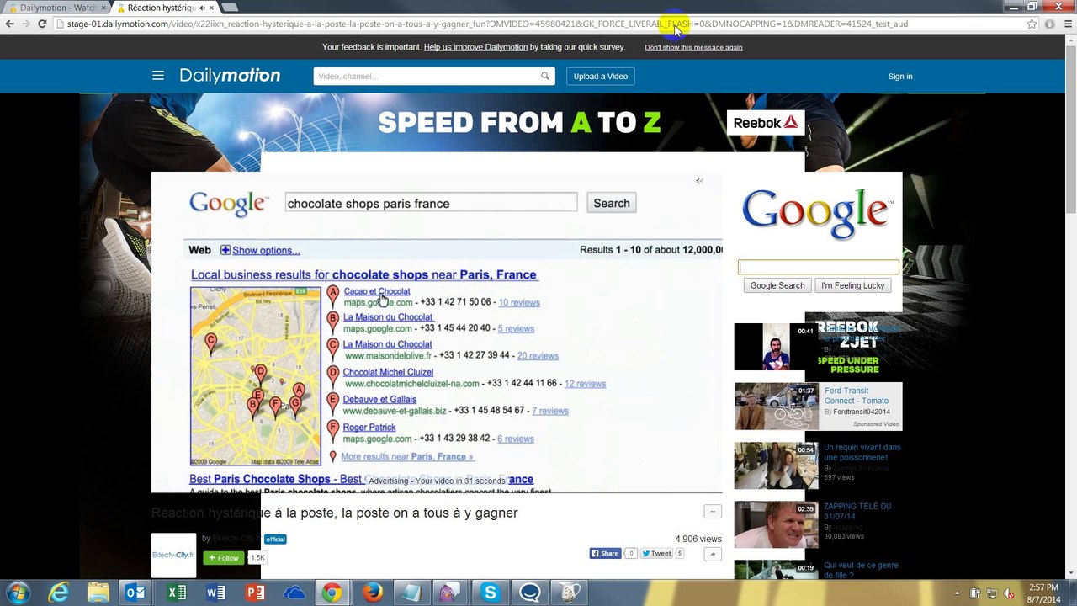Click Facebook Share button
The image size is (1077, 606).
[605, 553]
